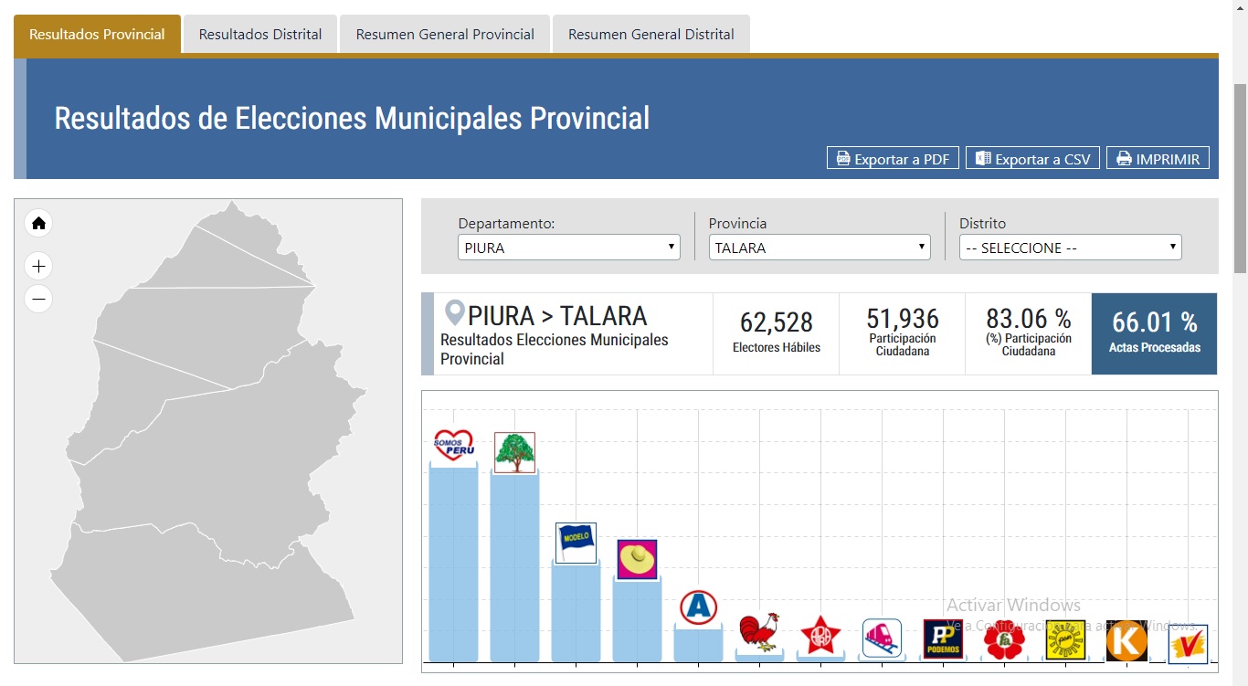
Task: Click the Somos Perú party logo
Action: click(x=453, y=446)
